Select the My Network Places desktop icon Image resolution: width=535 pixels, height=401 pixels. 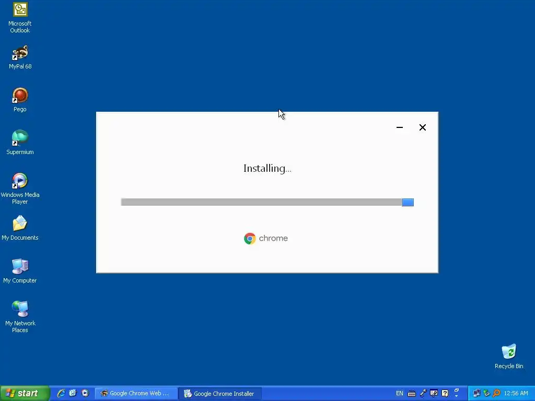[x=20, y=317]
